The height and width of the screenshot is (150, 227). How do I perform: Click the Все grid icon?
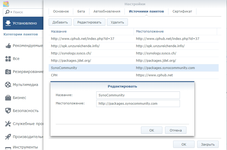[x=8, y=59]
